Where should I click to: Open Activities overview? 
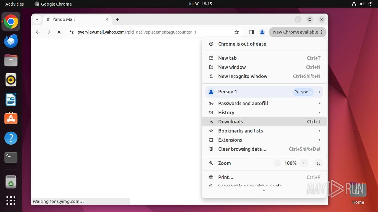pos(14,4)
